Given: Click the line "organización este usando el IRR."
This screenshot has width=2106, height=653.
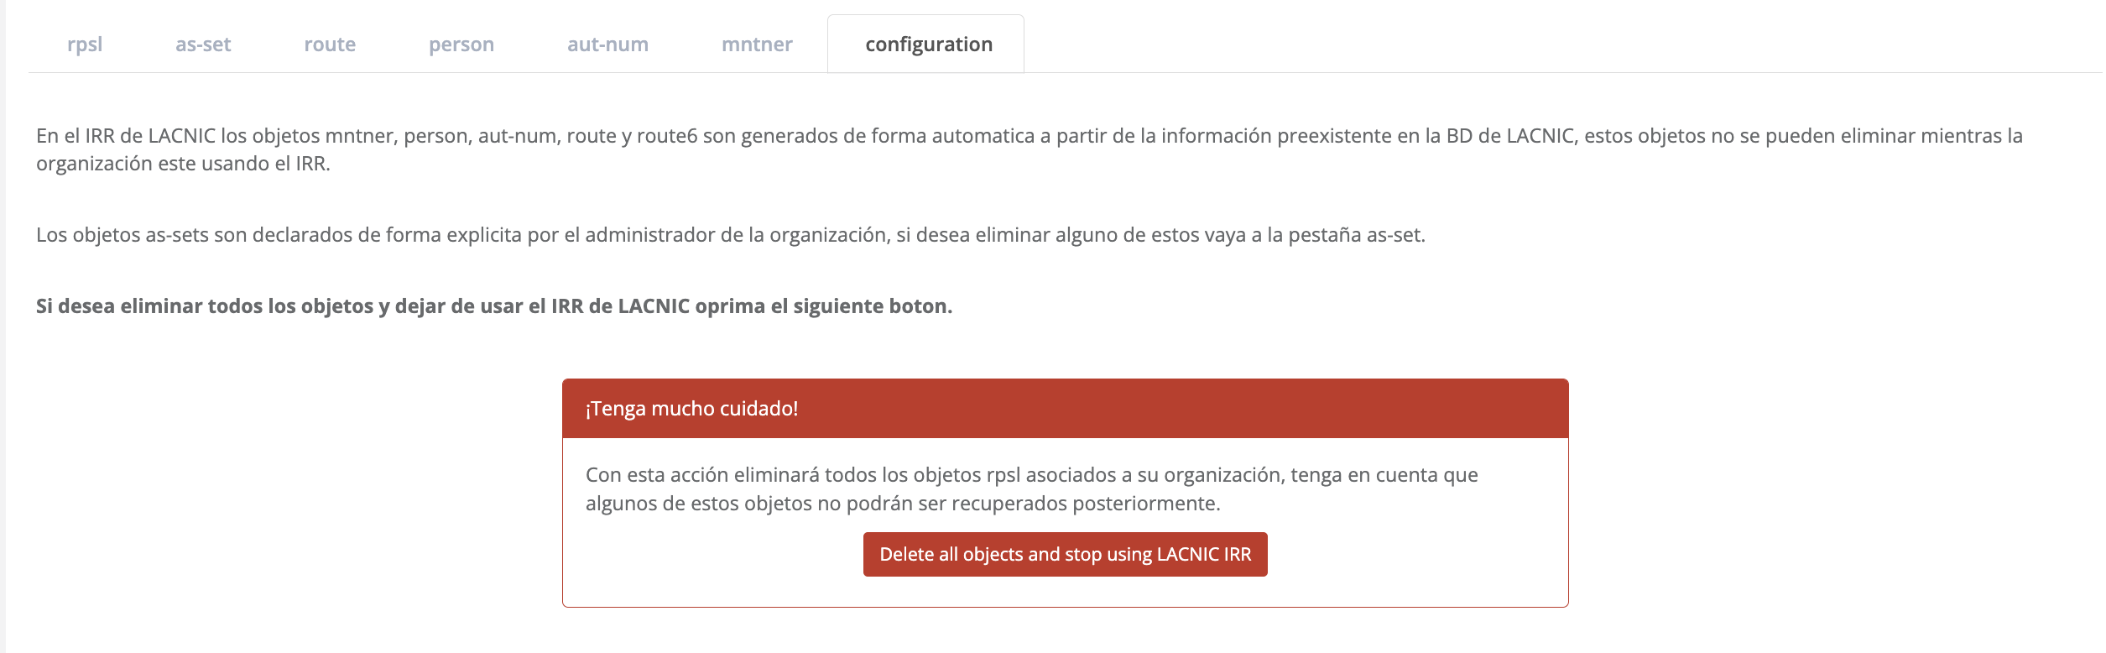Looking at the screenshot, I should click(183, 164).
